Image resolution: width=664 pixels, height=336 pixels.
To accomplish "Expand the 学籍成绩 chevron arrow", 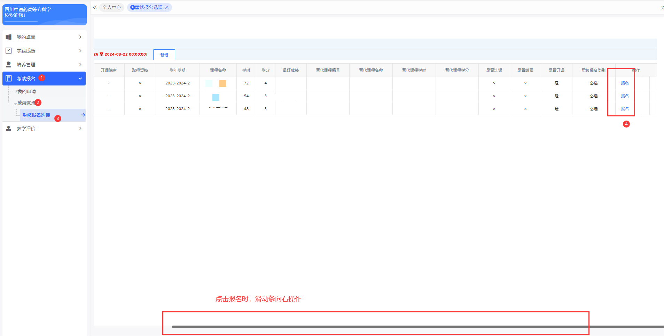I will 80,51.
